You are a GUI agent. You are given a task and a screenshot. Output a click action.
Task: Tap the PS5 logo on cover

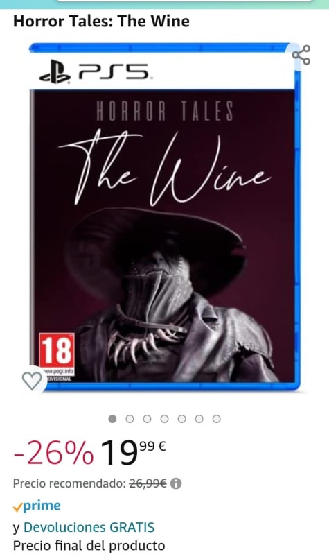pos(94,74)
